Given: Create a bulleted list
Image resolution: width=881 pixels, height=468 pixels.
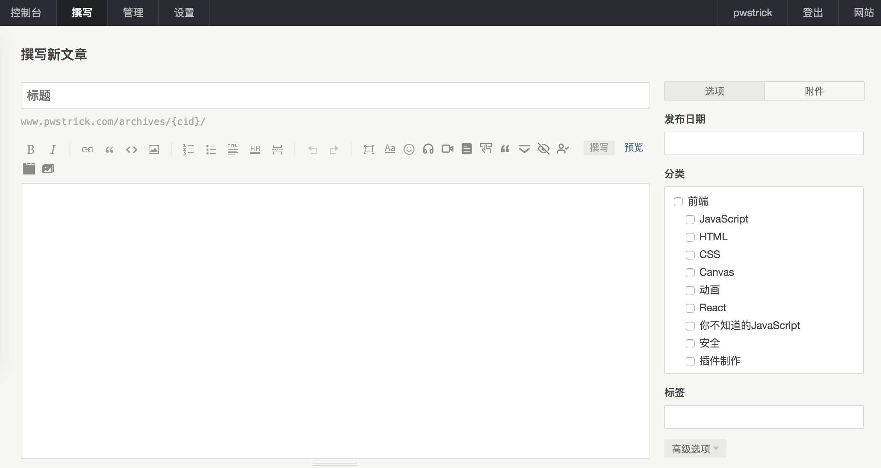Looking at the screenshot, I should [211, 149].
